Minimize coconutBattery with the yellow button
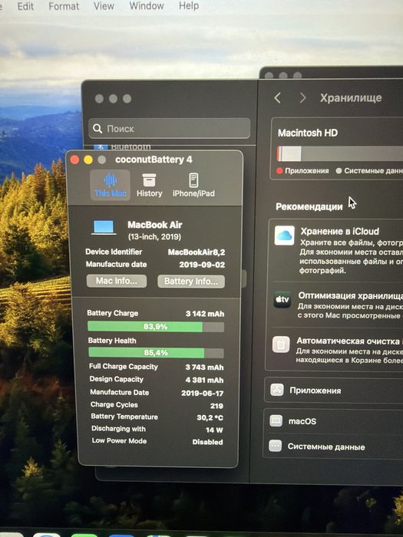This screenshot has height=537, width=403. [88, 160]
